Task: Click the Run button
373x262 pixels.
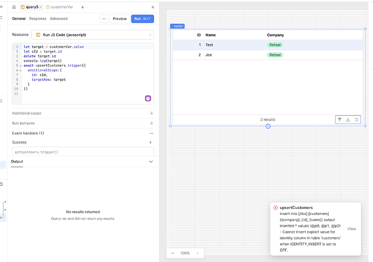Action: [x=142, y=18]
